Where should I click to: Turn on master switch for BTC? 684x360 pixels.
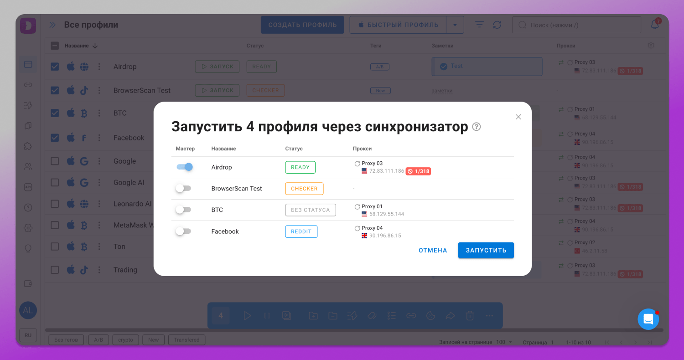(183, 210)
